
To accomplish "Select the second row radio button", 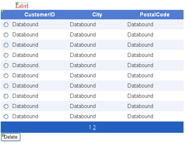I will [x=6, y=35].
